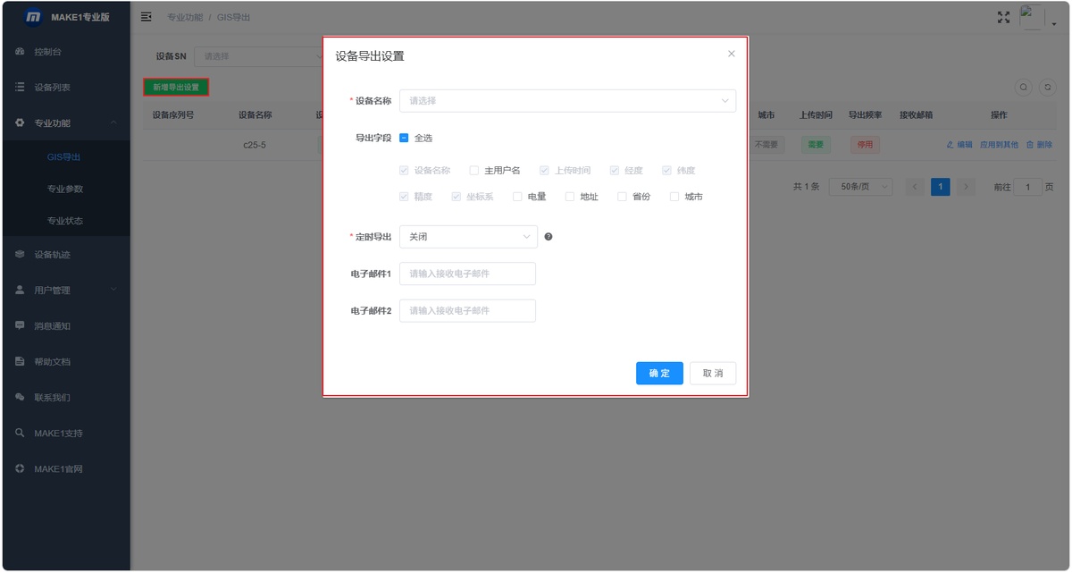Click the 编辑 link in the table row

pos(960,145)
